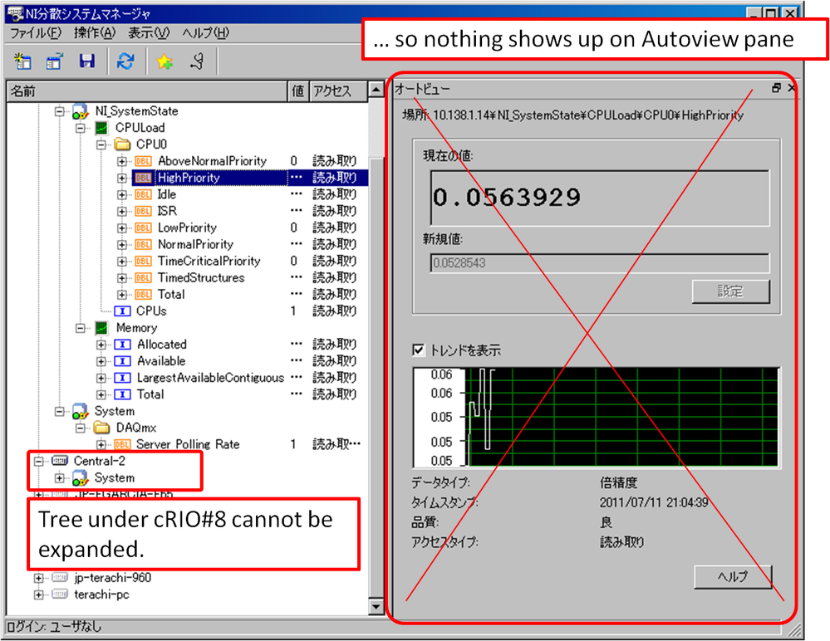Sort by the アクセス column header

click(x=338, y=91)
